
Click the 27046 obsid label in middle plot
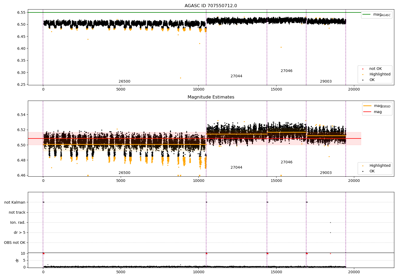tap(287, 162)
